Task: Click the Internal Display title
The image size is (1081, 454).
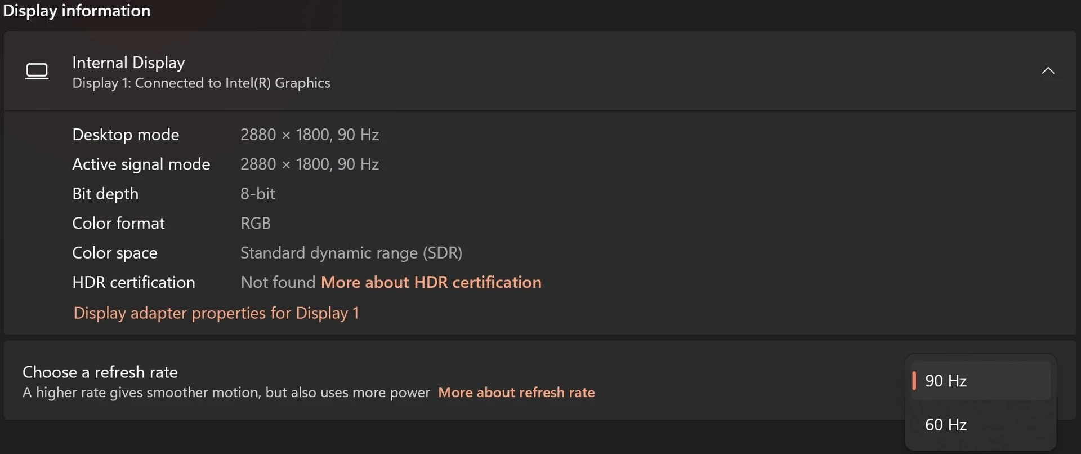Action: (x=128, y=63)
